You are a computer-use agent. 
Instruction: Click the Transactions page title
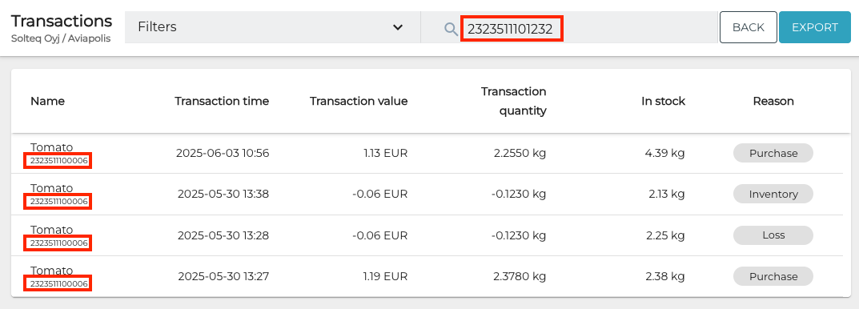tap(62, 22)
